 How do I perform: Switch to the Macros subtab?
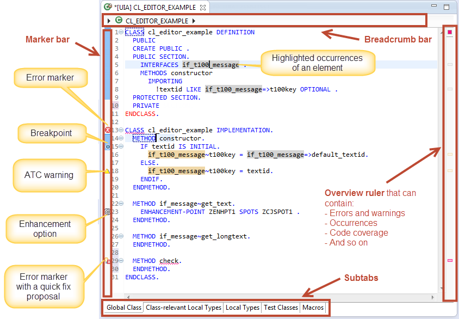point(313,308)
